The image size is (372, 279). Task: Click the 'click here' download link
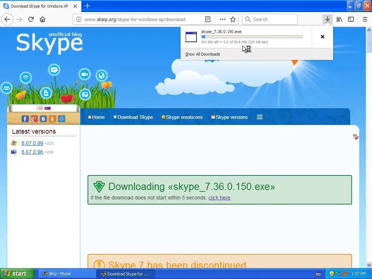point(219,198)
